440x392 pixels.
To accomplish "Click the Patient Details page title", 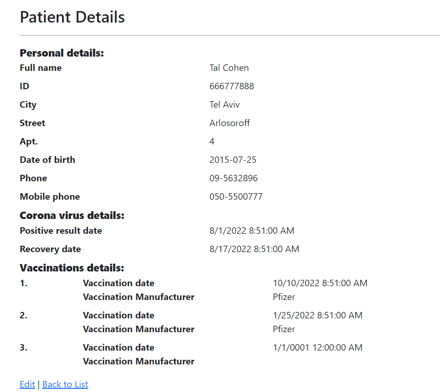I will tap(72, 17).
